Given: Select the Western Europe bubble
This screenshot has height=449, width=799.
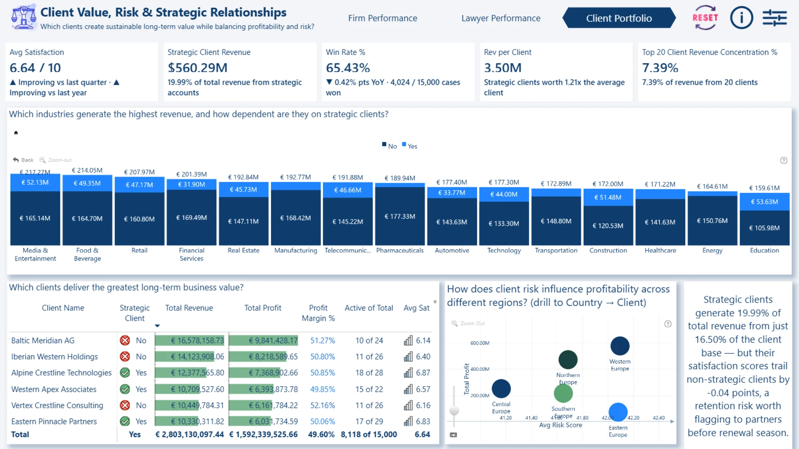Looking at the screenshot, I should click(x=620, y=346).
